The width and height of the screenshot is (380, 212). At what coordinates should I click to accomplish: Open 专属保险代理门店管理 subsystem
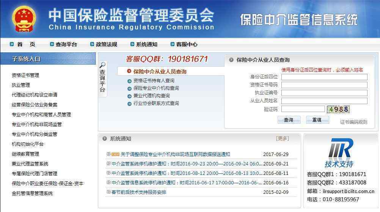[x=35, y=173]
